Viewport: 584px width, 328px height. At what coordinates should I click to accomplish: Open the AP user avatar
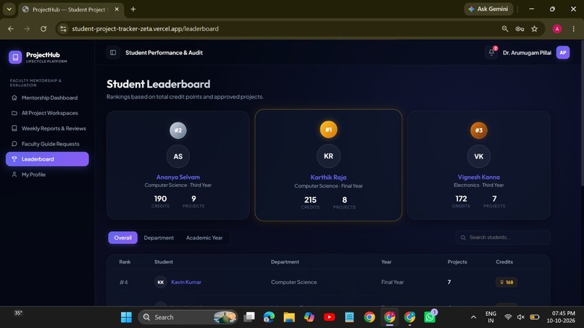(x=563, y=53)
